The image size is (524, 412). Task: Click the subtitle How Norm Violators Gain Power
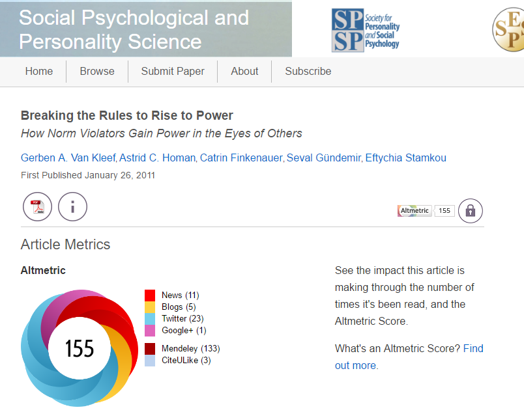pyautogui.click(x=162, y=133)
